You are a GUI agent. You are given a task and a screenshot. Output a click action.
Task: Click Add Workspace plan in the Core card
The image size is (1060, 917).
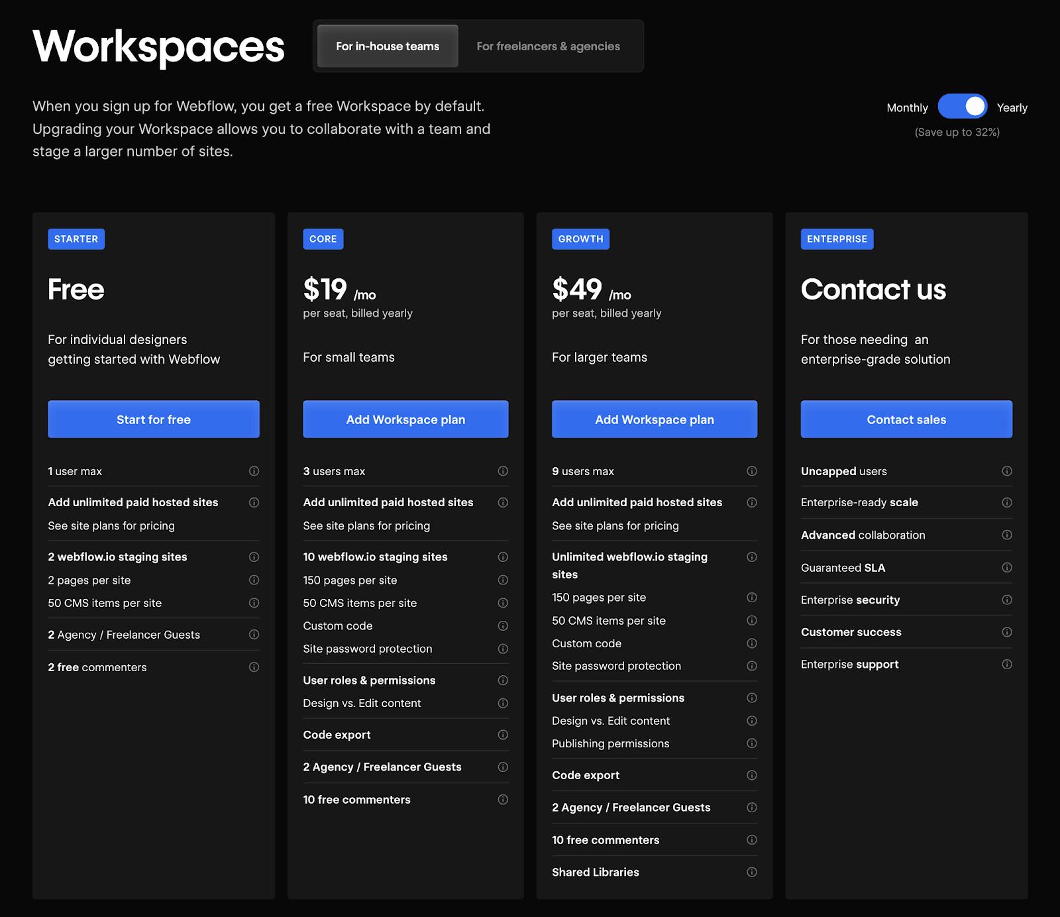[405, 419]
